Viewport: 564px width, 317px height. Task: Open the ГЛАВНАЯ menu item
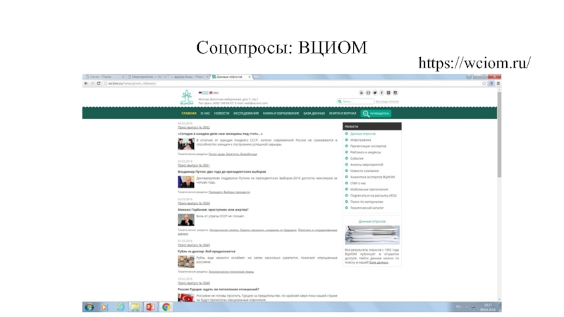pyautogui.click(x=189, y=113)
